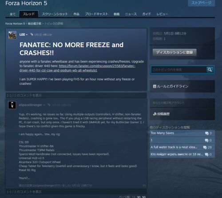Open the ガイド tab
The image size is (222, 198).
pos(147,14)
